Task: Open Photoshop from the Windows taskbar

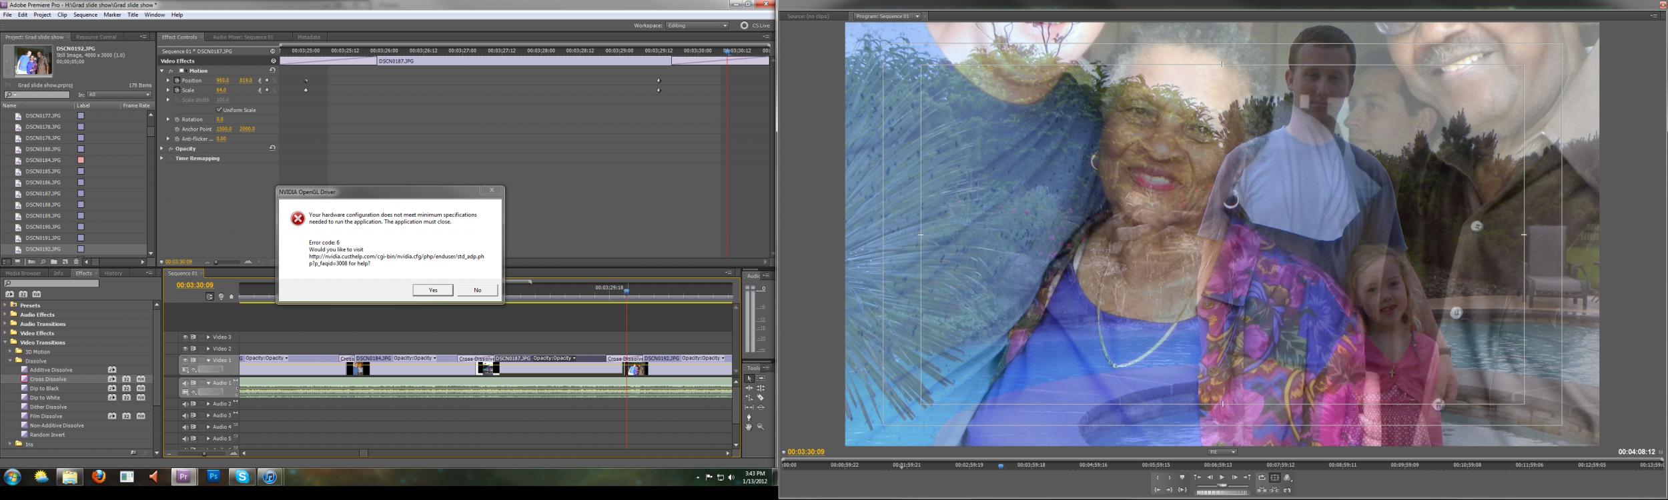Action: [x=214, y=477]
